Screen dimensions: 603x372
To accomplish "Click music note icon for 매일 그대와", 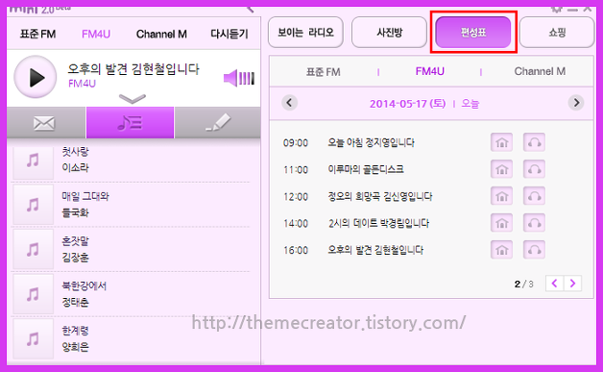I will [33, 205].
